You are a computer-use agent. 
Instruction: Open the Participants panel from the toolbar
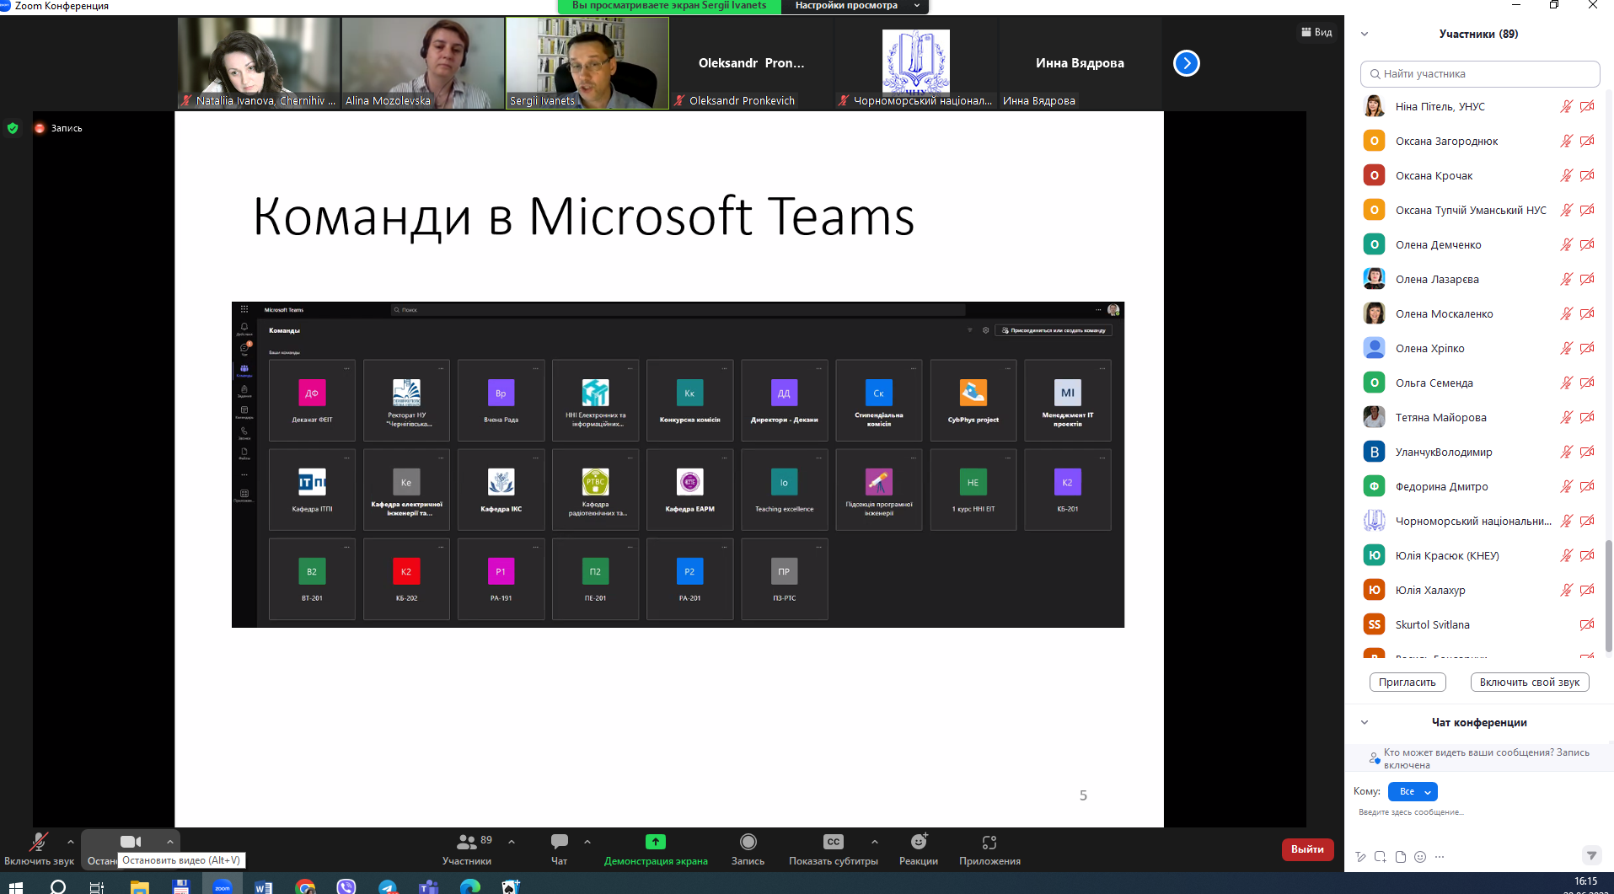pos(466,848)
